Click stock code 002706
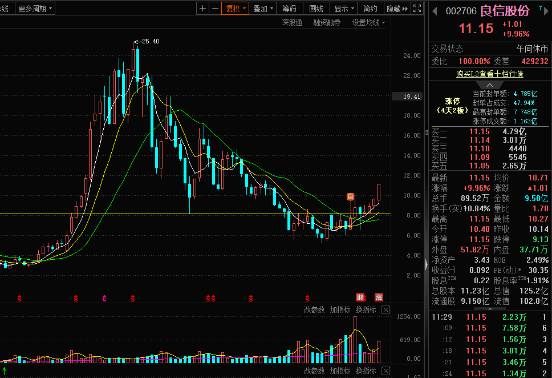This screenshot has height=378, width=552. (x=461, y=11)
